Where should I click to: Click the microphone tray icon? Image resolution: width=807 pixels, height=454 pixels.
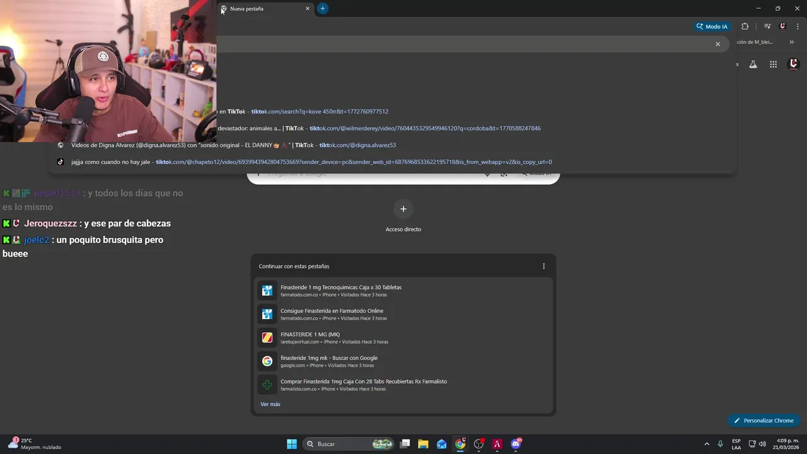[720, 444]
